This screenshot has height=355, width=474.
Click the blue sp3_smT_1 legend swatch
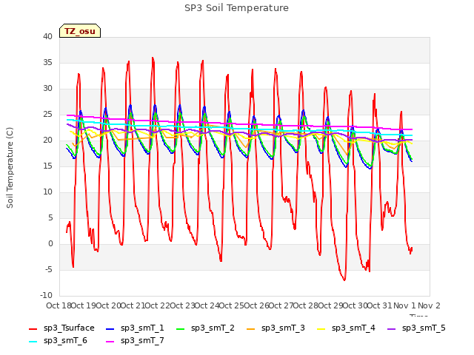(x=110, y=328)
